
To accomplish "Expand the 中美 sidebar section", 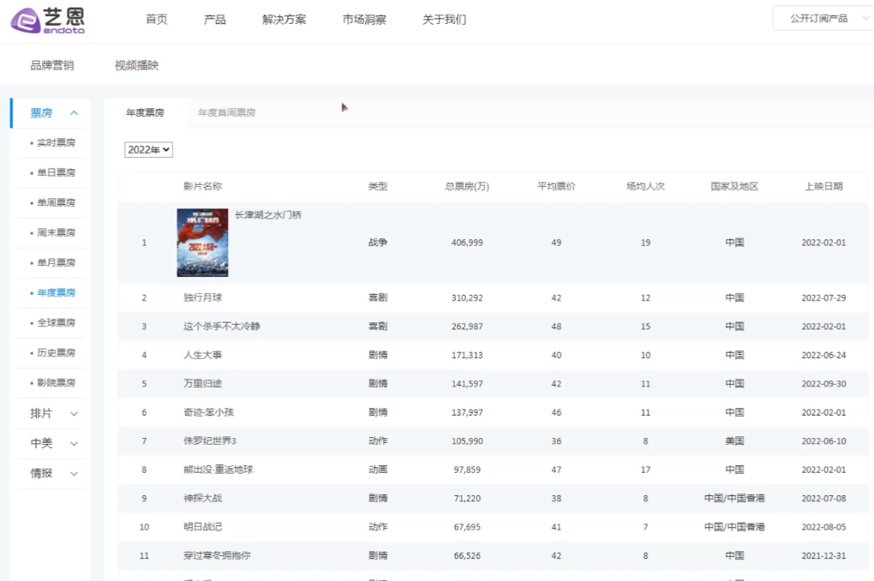I will (55, 444).
